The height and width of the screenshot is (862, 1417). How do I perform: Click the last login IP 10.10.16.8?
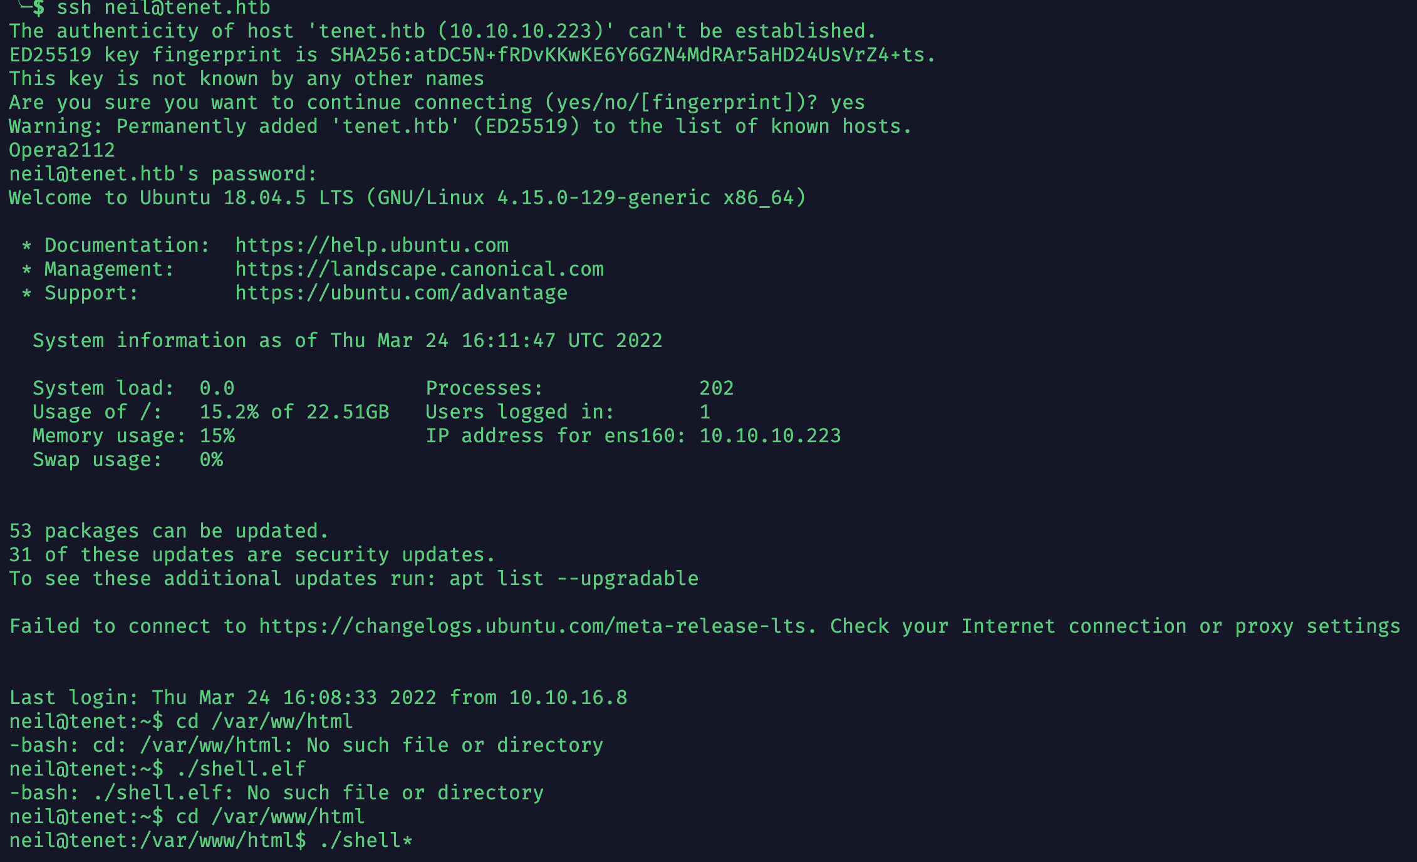click(x=568, y=698)
